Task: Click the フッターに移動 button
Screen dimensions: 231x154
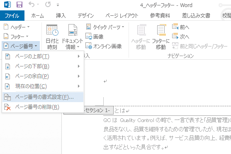Action: click(161, 37)
